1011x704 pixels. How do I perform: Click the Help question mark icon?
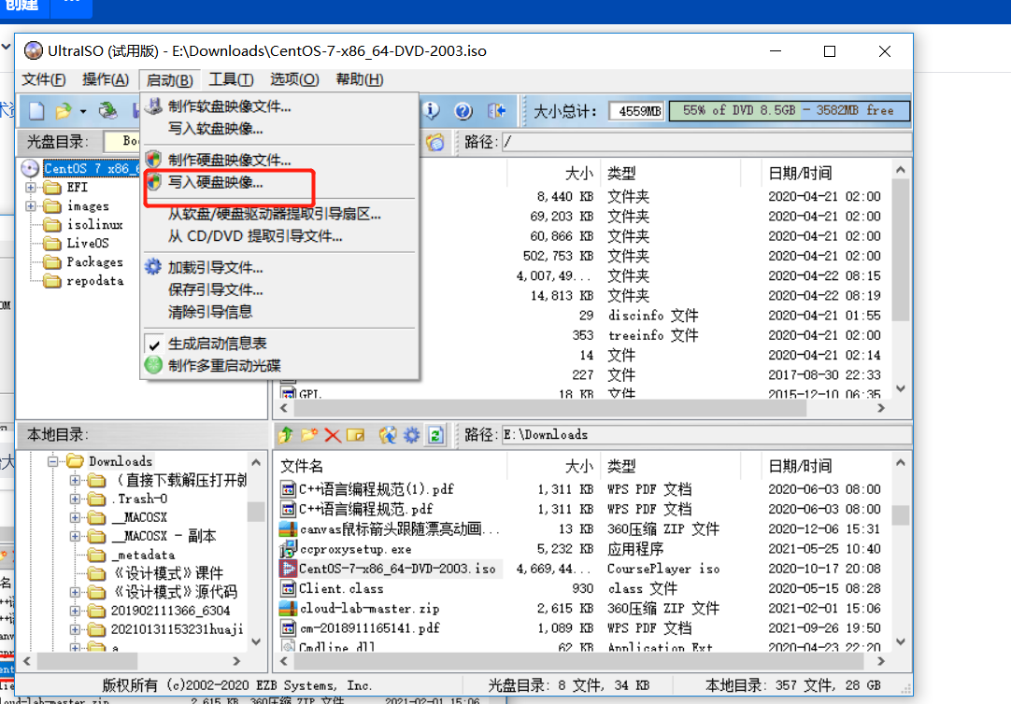[x=463, y=111]
